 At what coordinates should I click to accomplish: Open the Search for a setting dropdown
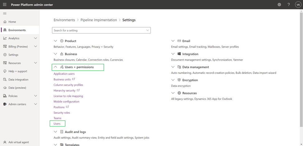[147, 30]
